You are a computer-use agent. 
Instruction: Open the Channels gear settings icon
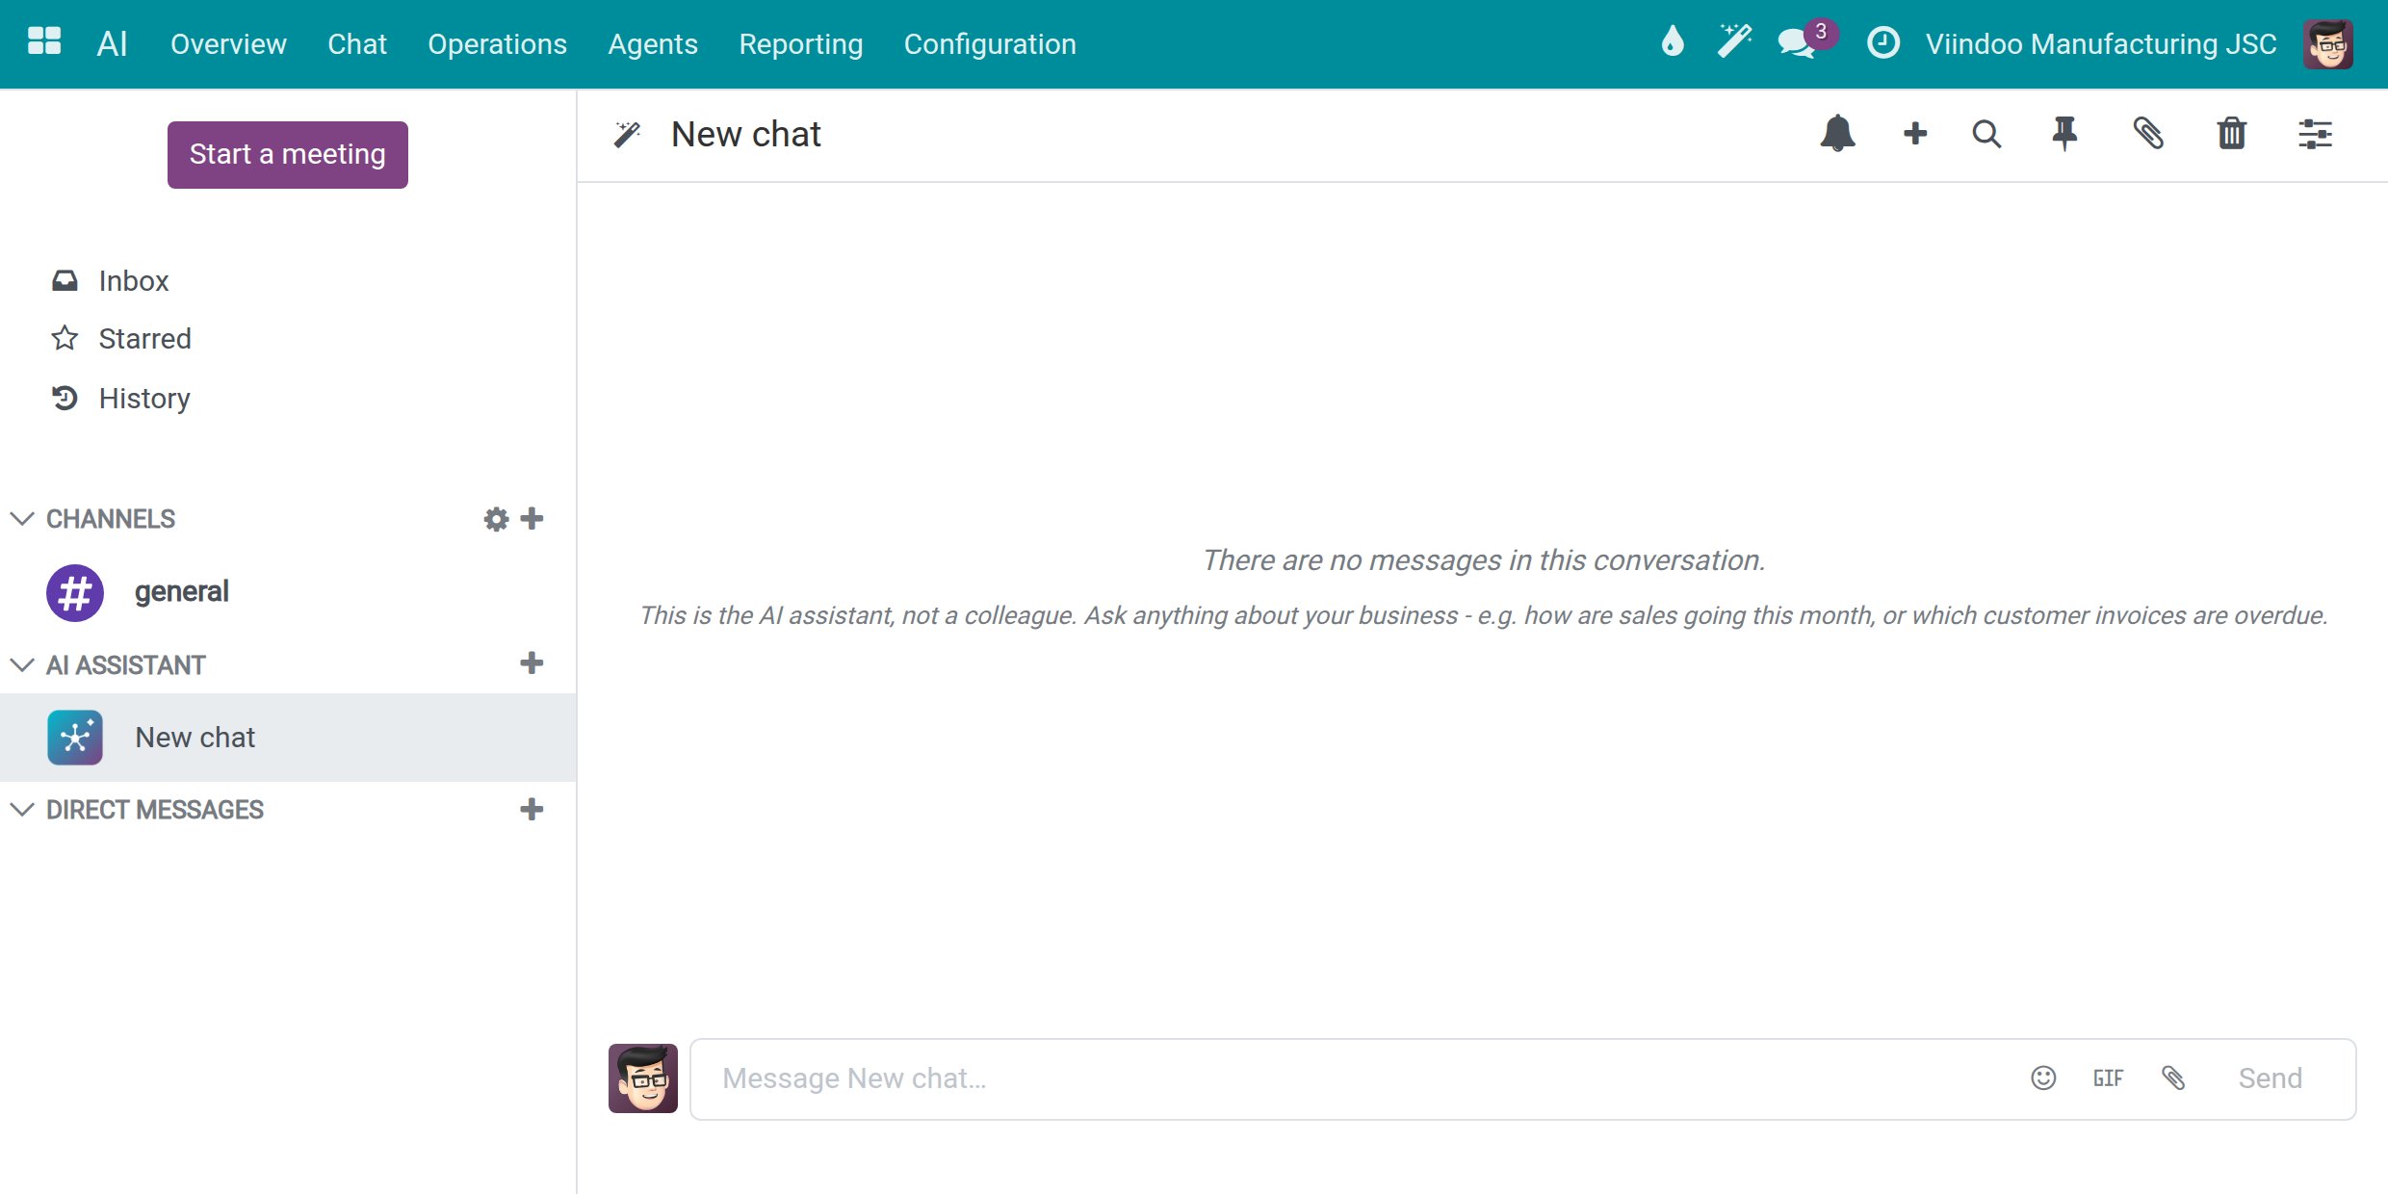(x=496, y=519)
